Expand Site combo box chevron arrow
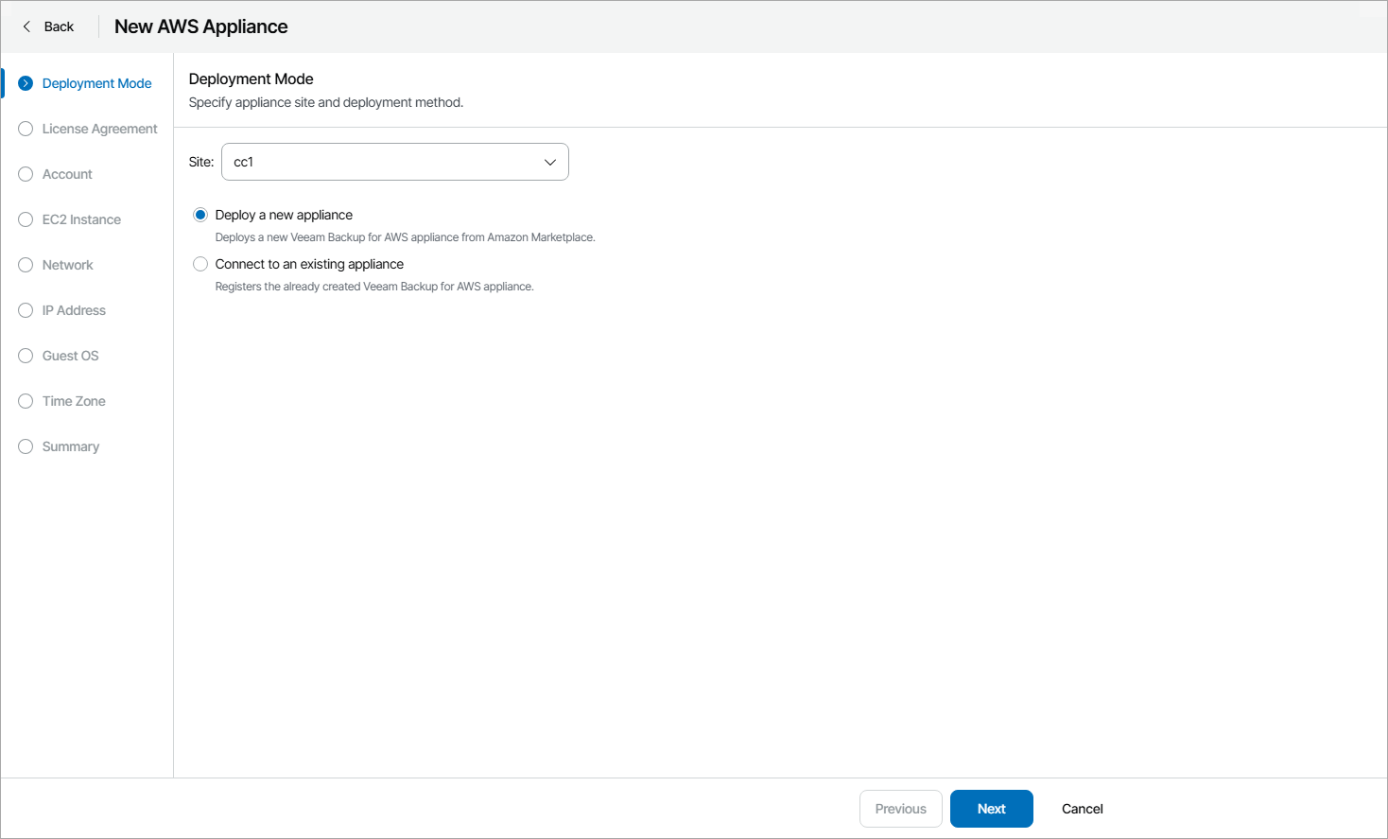1388x839 pixels. click(x=549, y=162)
